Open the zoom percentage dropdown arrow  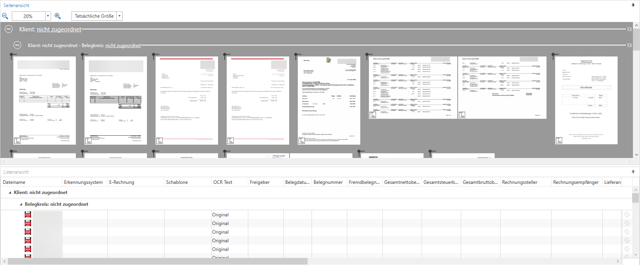48,16
